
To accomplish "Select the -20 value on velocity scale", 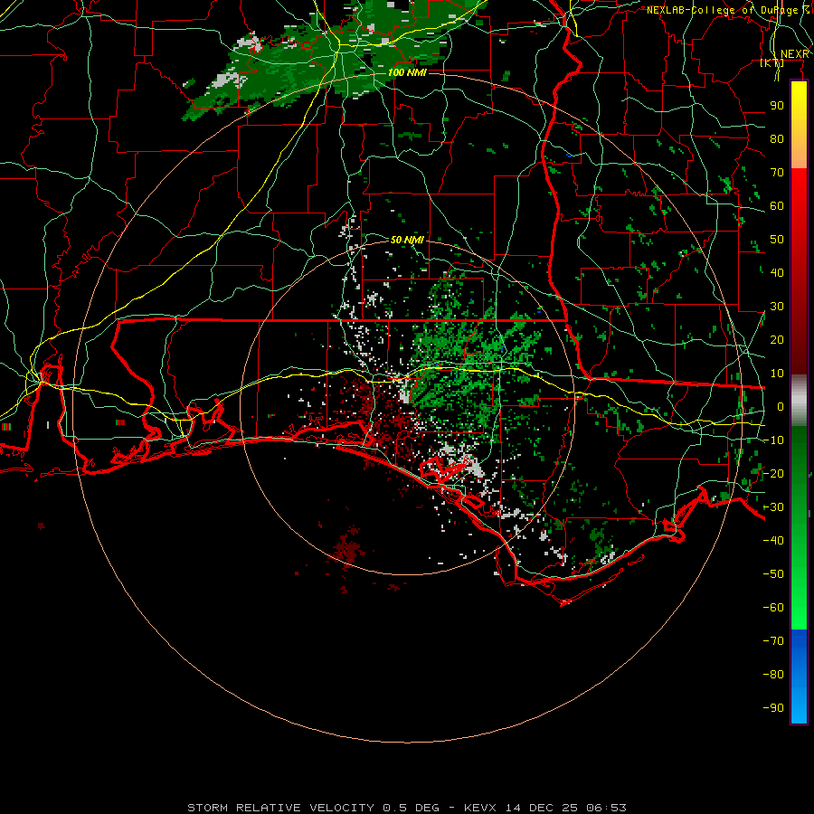I will [x=773, y=474].
